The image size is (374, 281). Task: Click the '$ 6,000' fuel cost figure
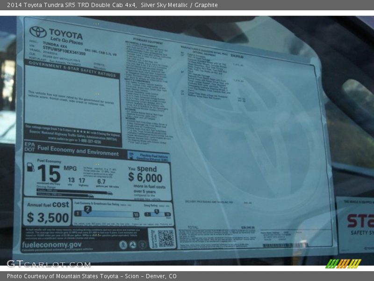coord(145,177)
